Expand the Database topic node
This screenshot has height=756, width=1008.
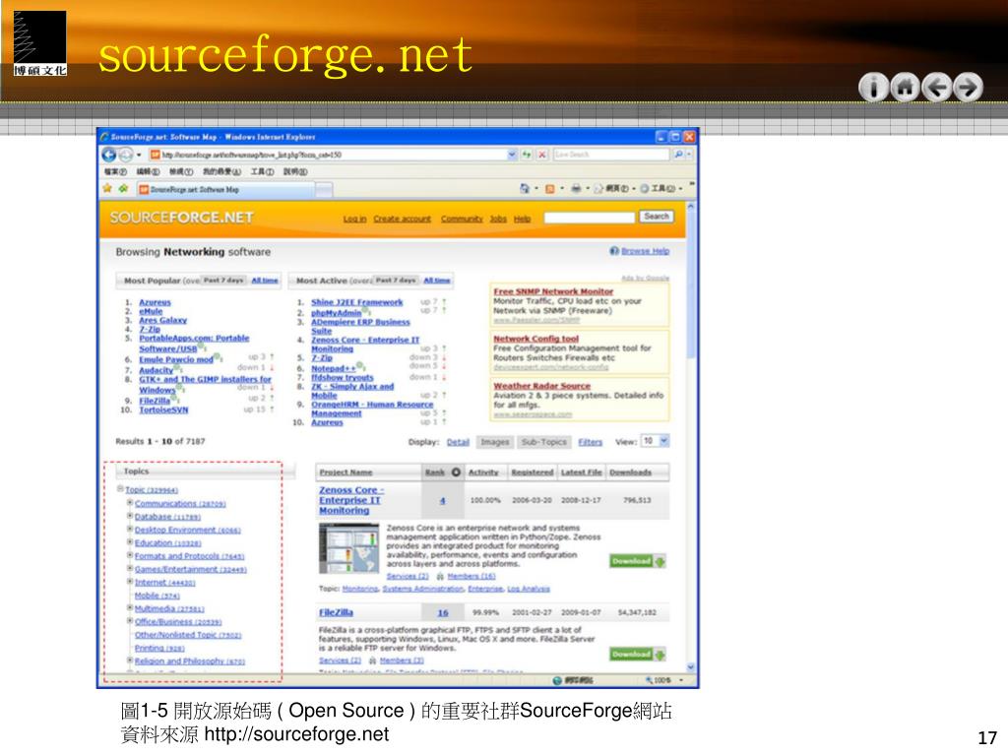(130, 516)
